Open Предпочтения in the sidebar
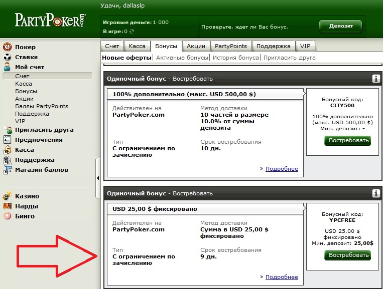 pyautogui.click(x=39, y=140)
